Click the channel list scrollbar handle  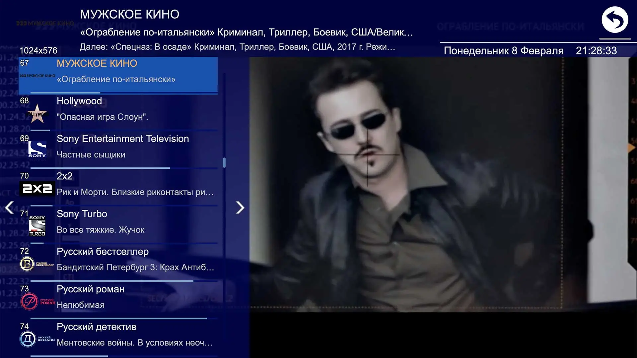pos(224,162)
